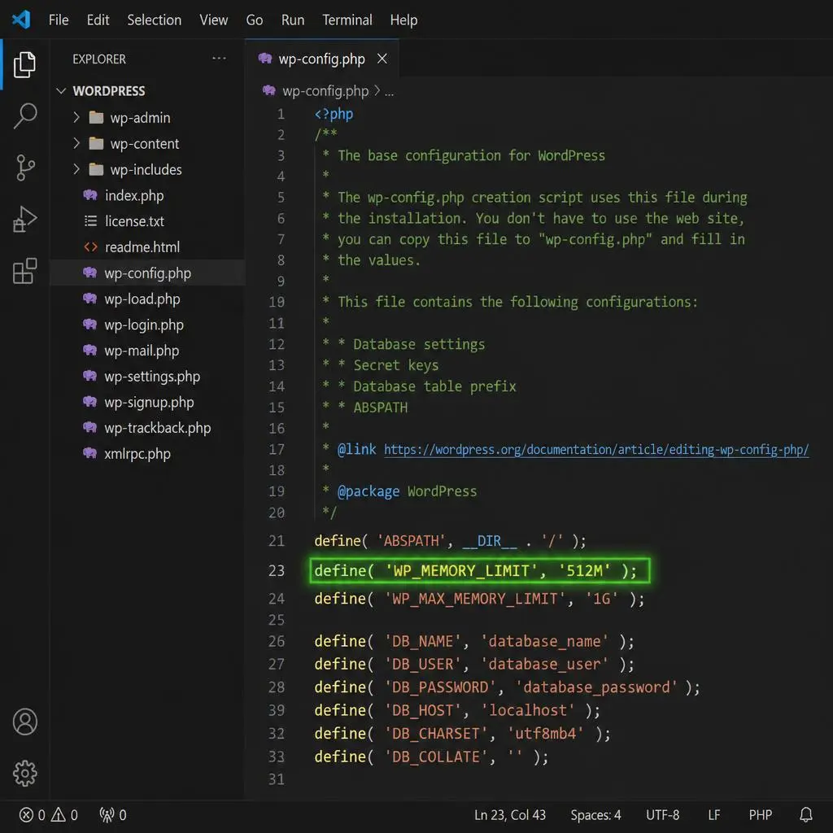The width and height of the screenshot is (833, 833).
Task: Collapse the WORDPRESS root folder
Action: [x=61, y=91]
